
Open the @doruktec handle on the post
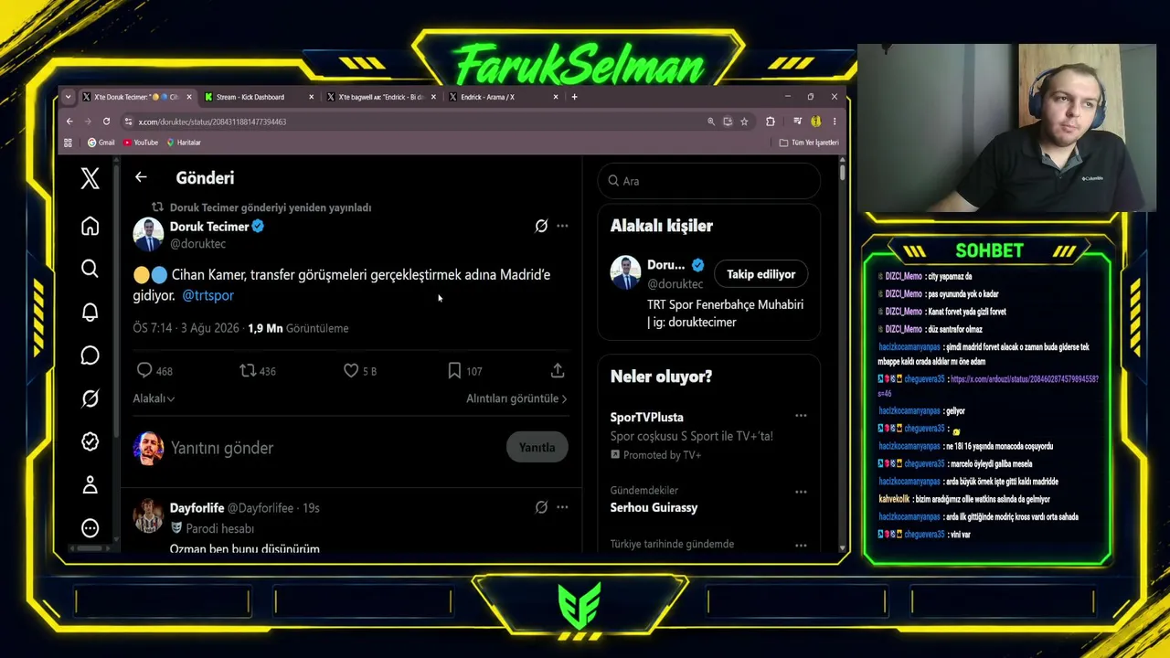[197, 244]
